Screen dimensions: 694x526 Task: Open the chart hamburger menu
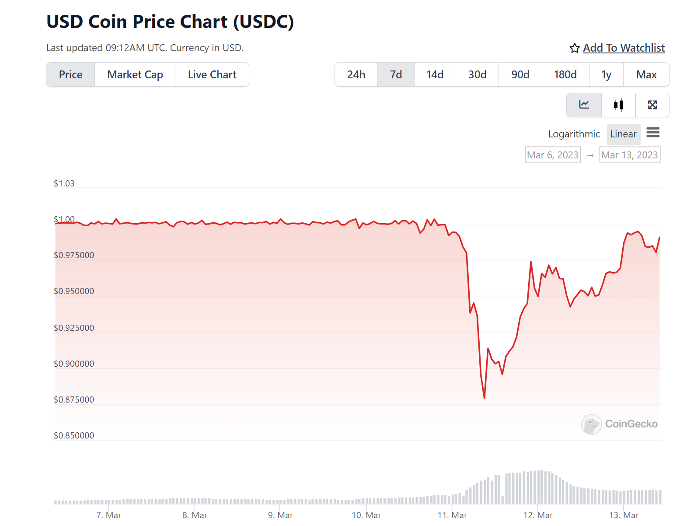(x=653, y=133)
